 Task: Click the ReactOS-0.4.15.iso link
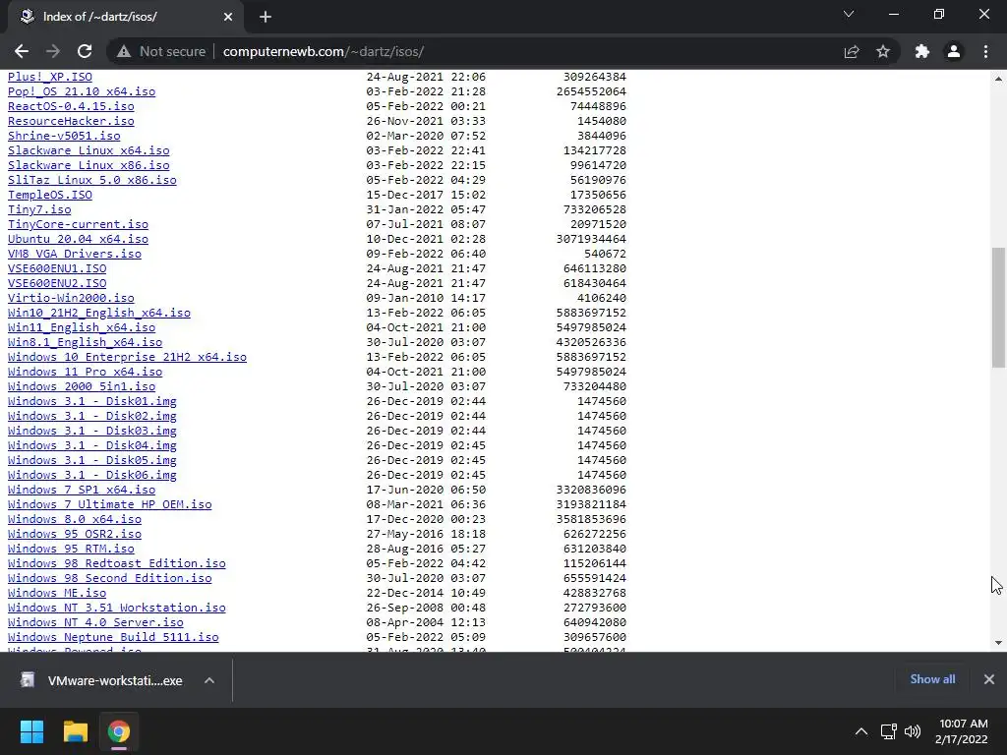click(71, 106)
